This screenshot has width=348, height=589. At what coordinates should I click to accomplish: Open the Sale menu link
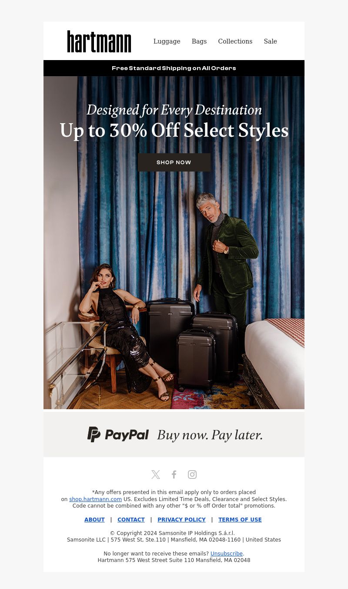point(271,41)
